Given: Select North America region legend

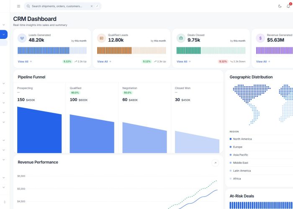Looking at the screenshot, I should point(241,139).
